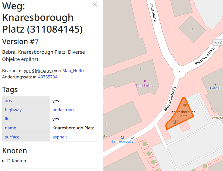223x171 pixels.
Task: Expand the 12 Knoten list
Action: [x=14, y=161]
